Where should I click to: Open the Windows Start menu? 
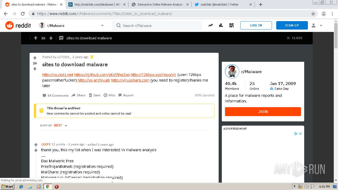point(7,186)
